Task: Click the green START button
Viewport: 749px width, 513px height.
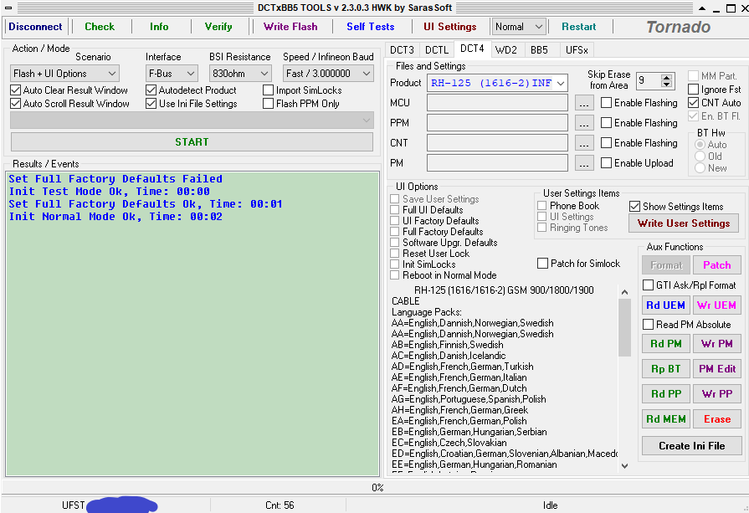Action: pos(192,142)
